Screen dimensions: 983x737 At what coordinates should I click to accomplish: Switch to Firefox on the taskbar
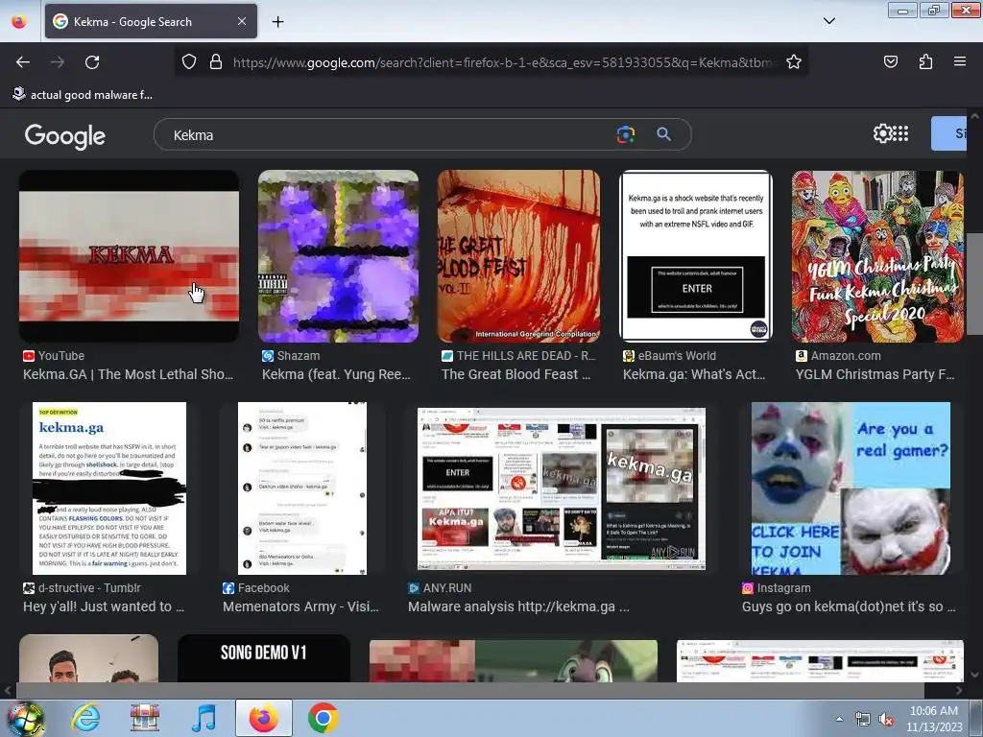pos(264,718)
